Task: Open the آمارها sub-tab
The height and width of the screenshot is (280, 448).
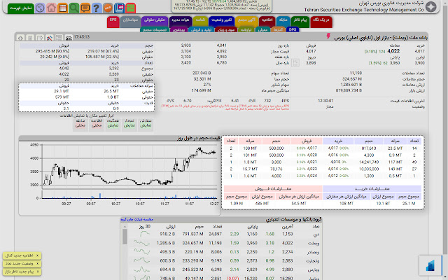Action: [278, 29]
